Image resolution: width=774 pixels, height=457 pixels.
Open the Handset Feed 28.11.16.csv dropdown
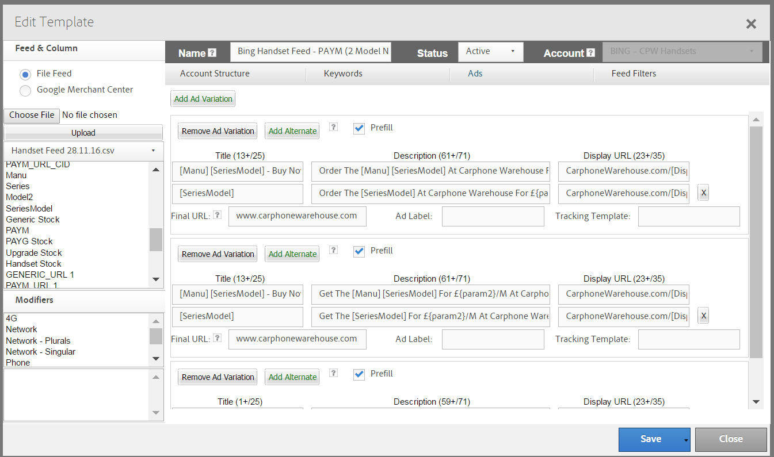[83, 151]
